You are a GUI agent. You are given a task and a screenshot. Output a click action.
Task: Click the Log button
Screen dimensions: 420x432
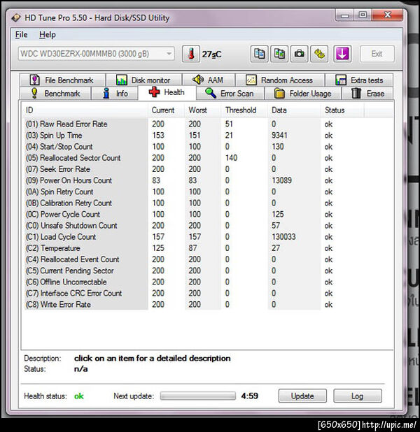pyautogui.click(x=358, y=396)
